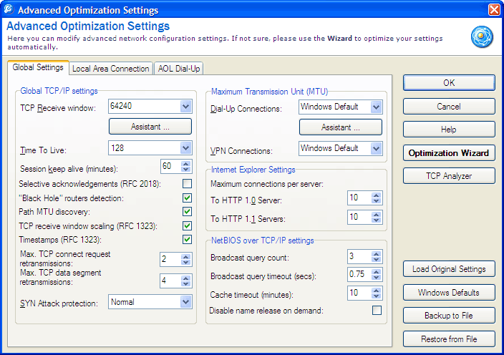Expand the Time To Live dropdown

point(186,148)
